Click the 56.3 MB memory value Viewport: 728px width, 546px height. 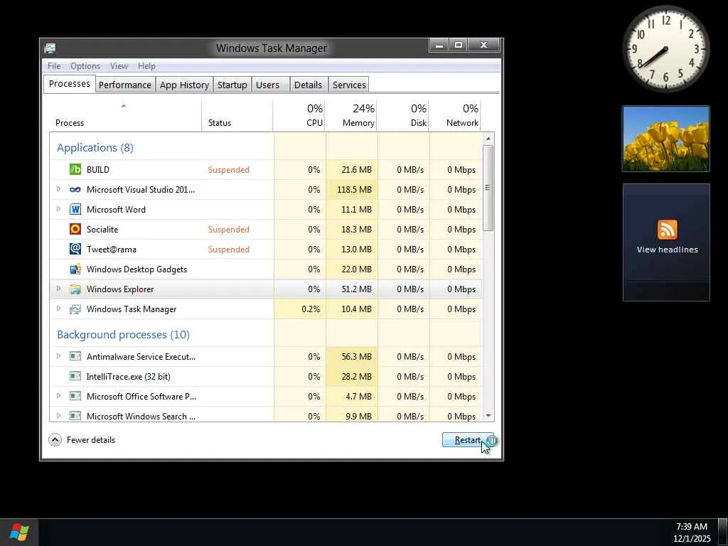pyautogui.click(x=357, y=357)
